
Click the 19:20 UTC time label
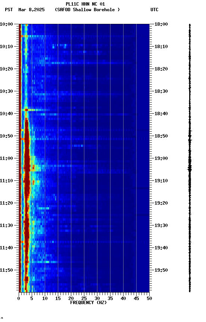tap(161, 203)
